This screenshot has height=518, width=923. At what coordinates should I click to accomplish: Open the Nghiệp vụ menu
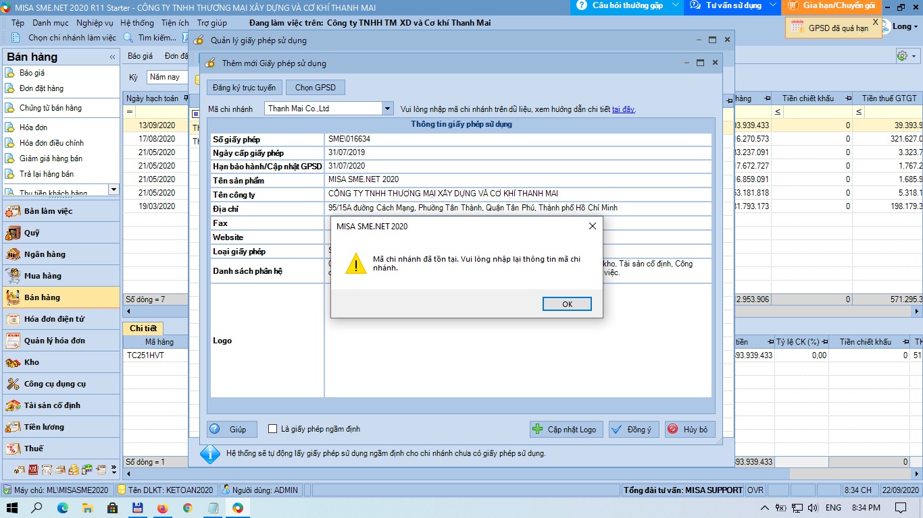pyautogui.click(x=95, y=23)
